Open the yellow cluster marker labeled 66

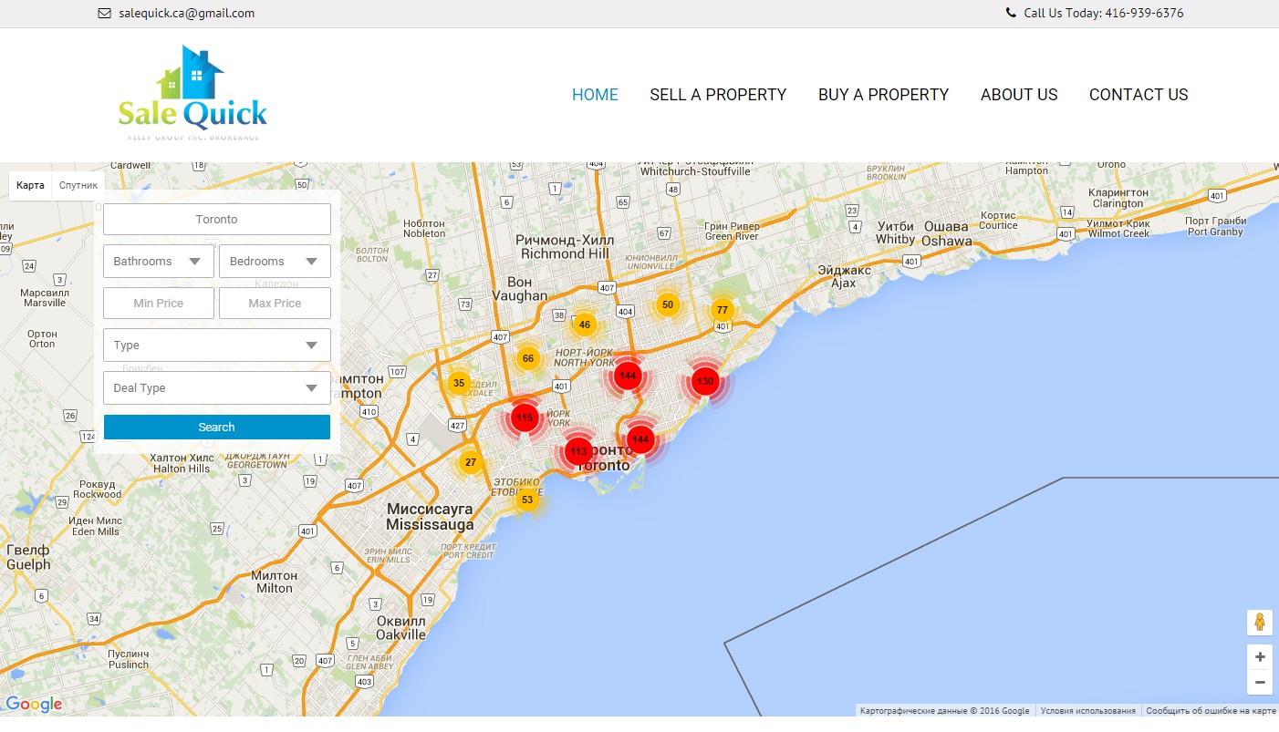[528, 358]
